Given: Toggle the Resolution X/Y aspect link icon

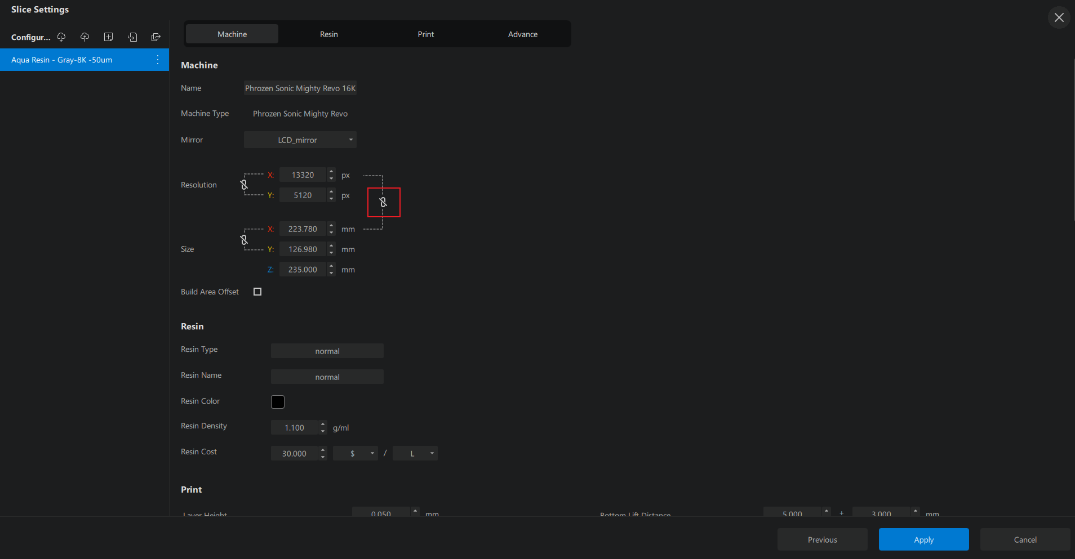Looking at the screenshot, I should [x=244, y=185].
